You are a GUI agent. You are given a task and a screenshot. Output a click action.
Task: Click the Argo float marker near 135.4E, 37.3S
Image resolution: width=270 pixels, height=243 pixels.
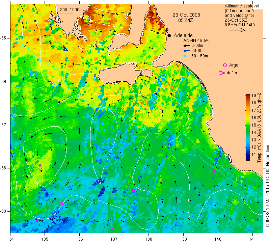(58, 137)
